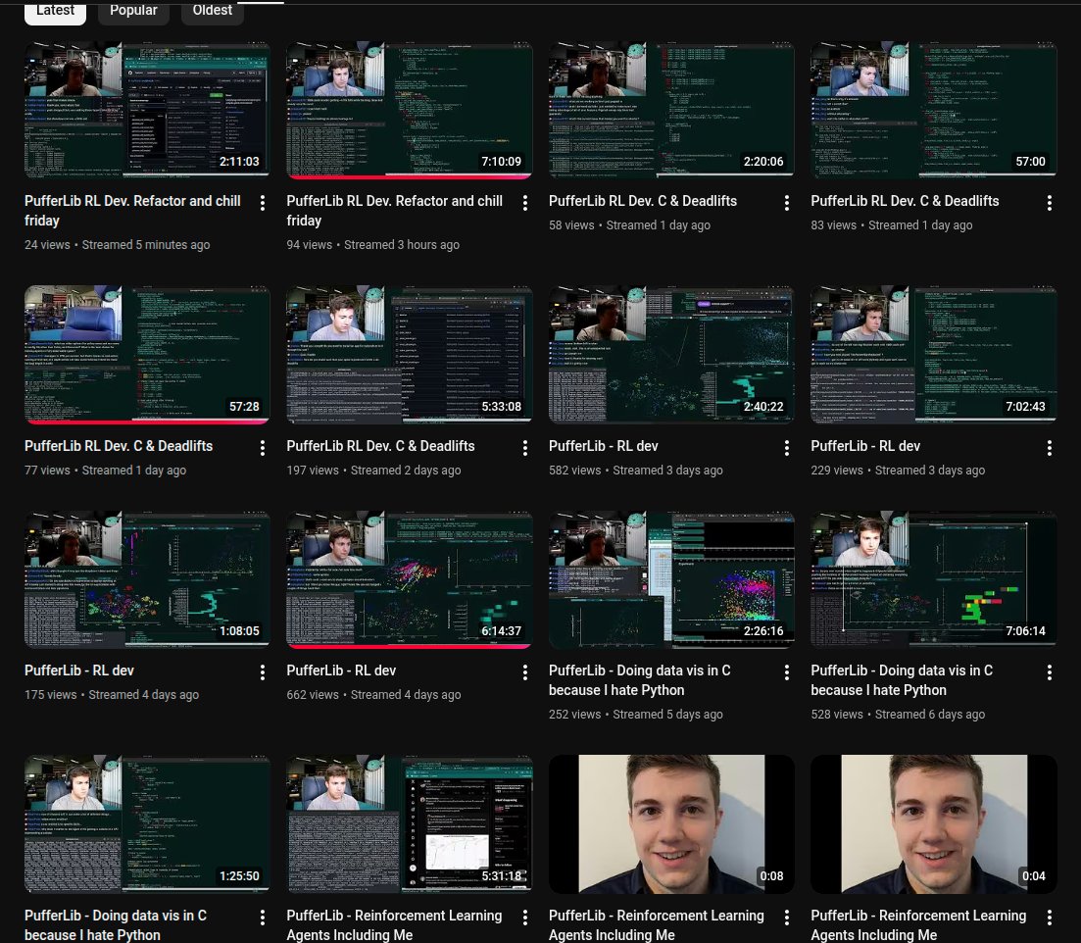
Task: Open data vis title streamed 6 days ago
Action: tap(902, 679)
